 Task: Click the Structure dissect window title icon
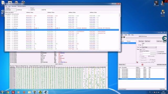6,4
